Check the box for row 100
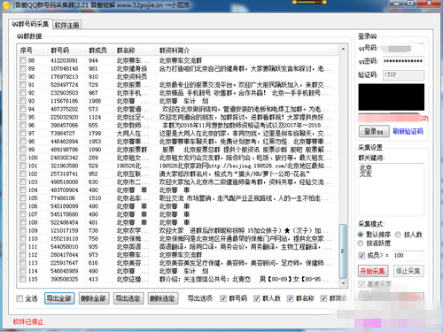This screenshot has height=332, width=443. [23, 158]
